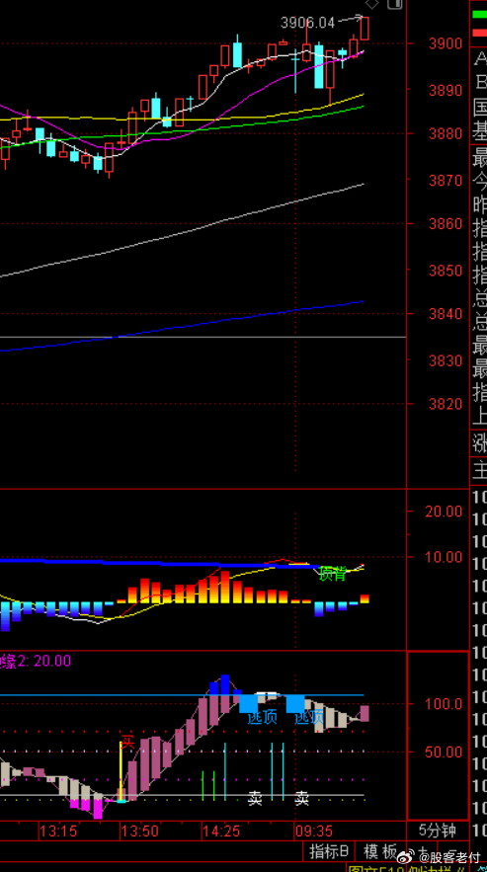Click the 3830 price axis label
Screen dimensions: 487x872
pyautogui.click(x=446, y=360)
